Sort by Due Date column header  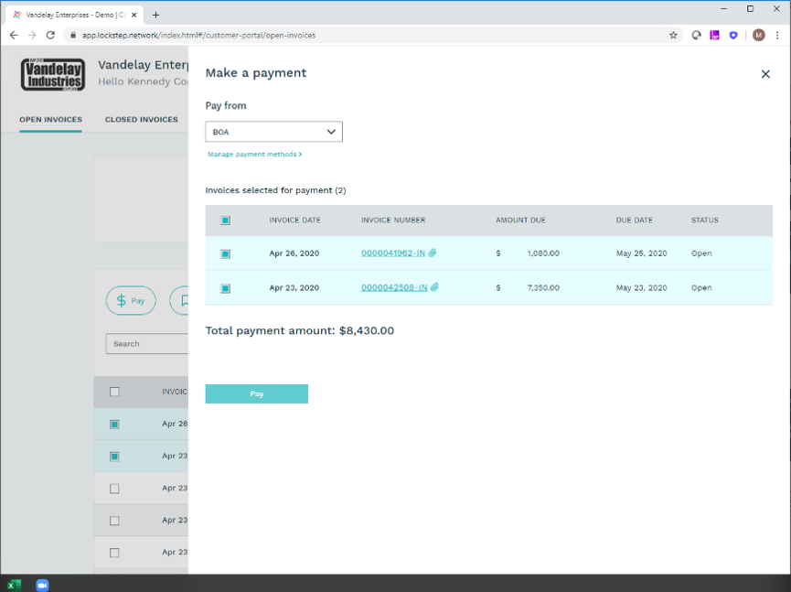634,220
